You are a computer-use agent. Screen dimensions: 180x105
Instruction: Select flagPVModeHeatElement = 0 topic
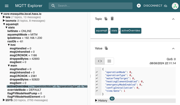pos(26,97)
